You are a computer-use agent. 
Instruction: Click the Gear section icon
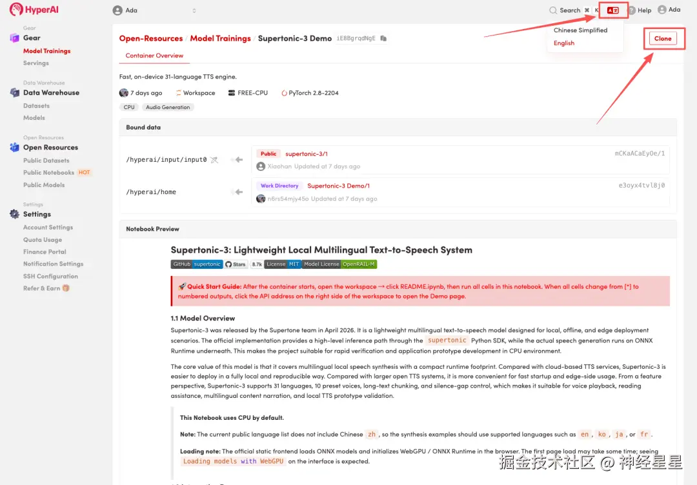coord(14,38)
